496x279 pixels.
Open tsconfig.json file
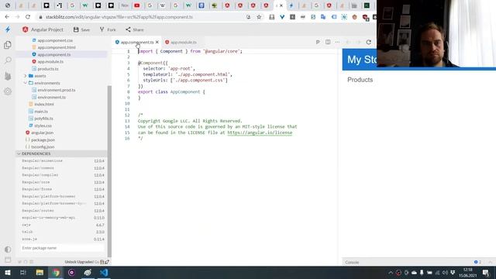click(x=43, y=147)
